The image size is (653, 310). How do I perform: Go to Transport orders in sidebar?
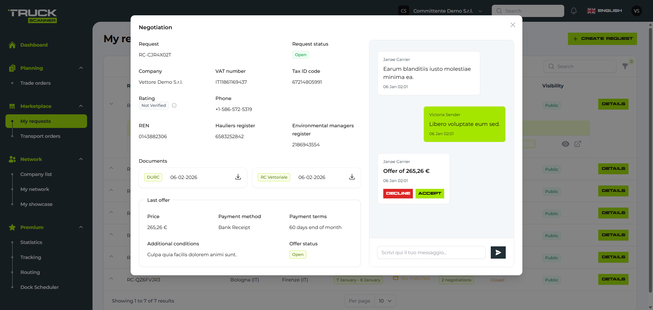(40, 136)
